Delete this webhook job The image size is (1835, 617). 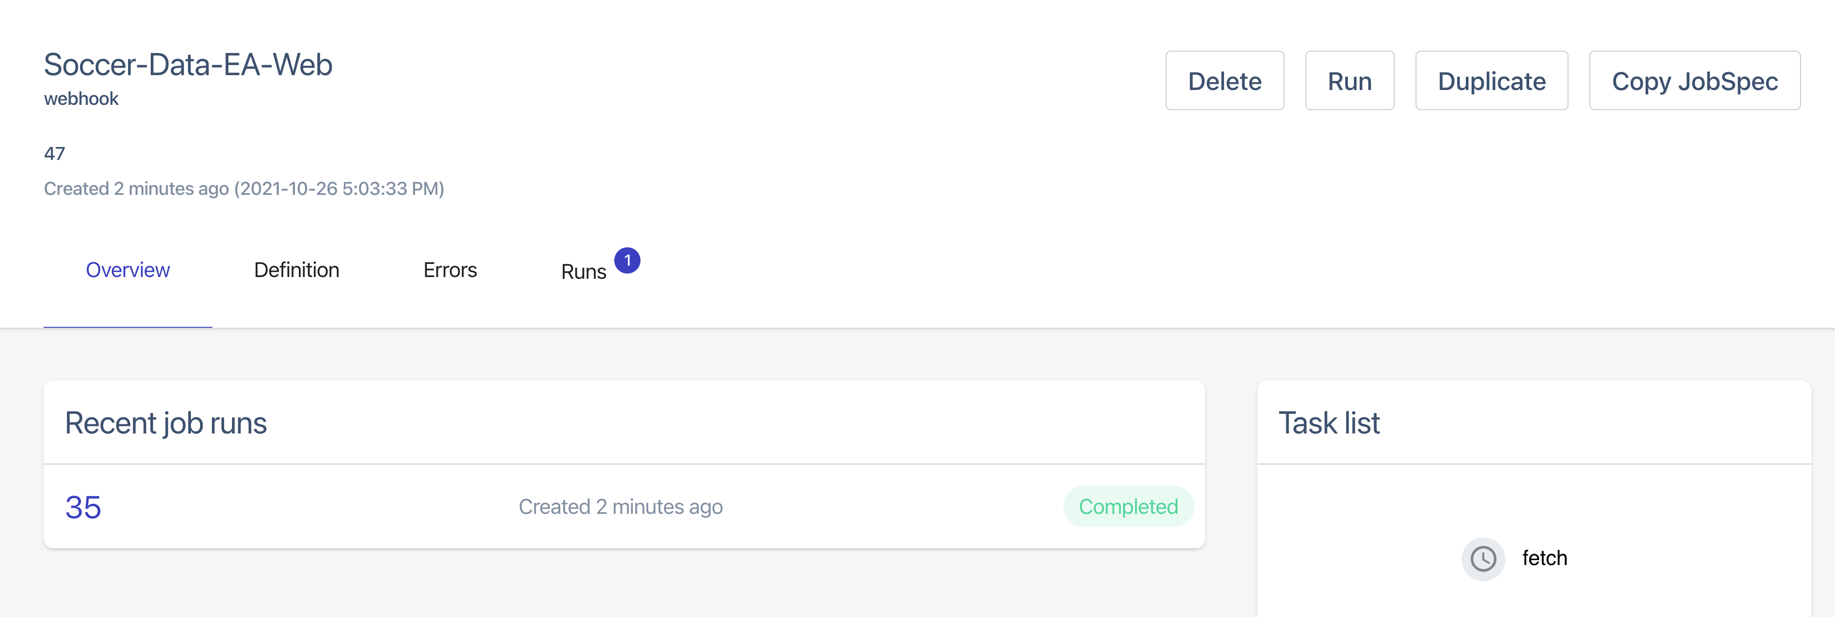pos(1225,80)
